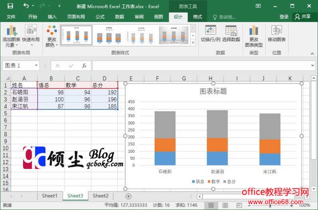The image size is (318, 210).
Task: Switch to Page Break Preview icon
Action: pyautogui.click(x=239, y=205)
